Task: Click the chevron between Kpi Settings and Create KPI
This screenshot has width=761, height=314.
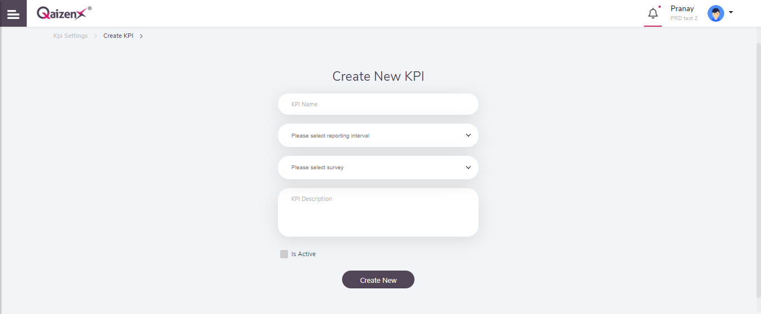Action: pyautogui.click(x=96, y=36)
